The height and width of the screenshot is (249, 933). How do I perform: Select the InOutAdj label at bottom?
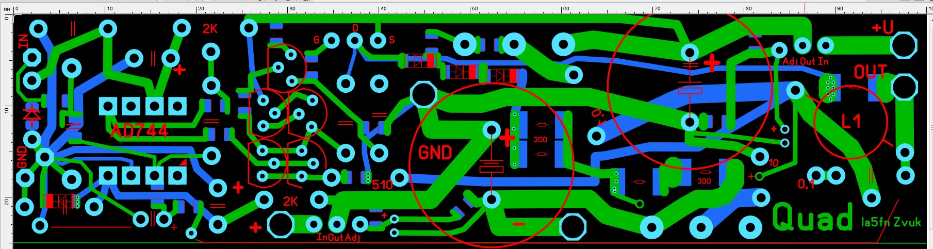pyautogui.click(x=338, y=237)
